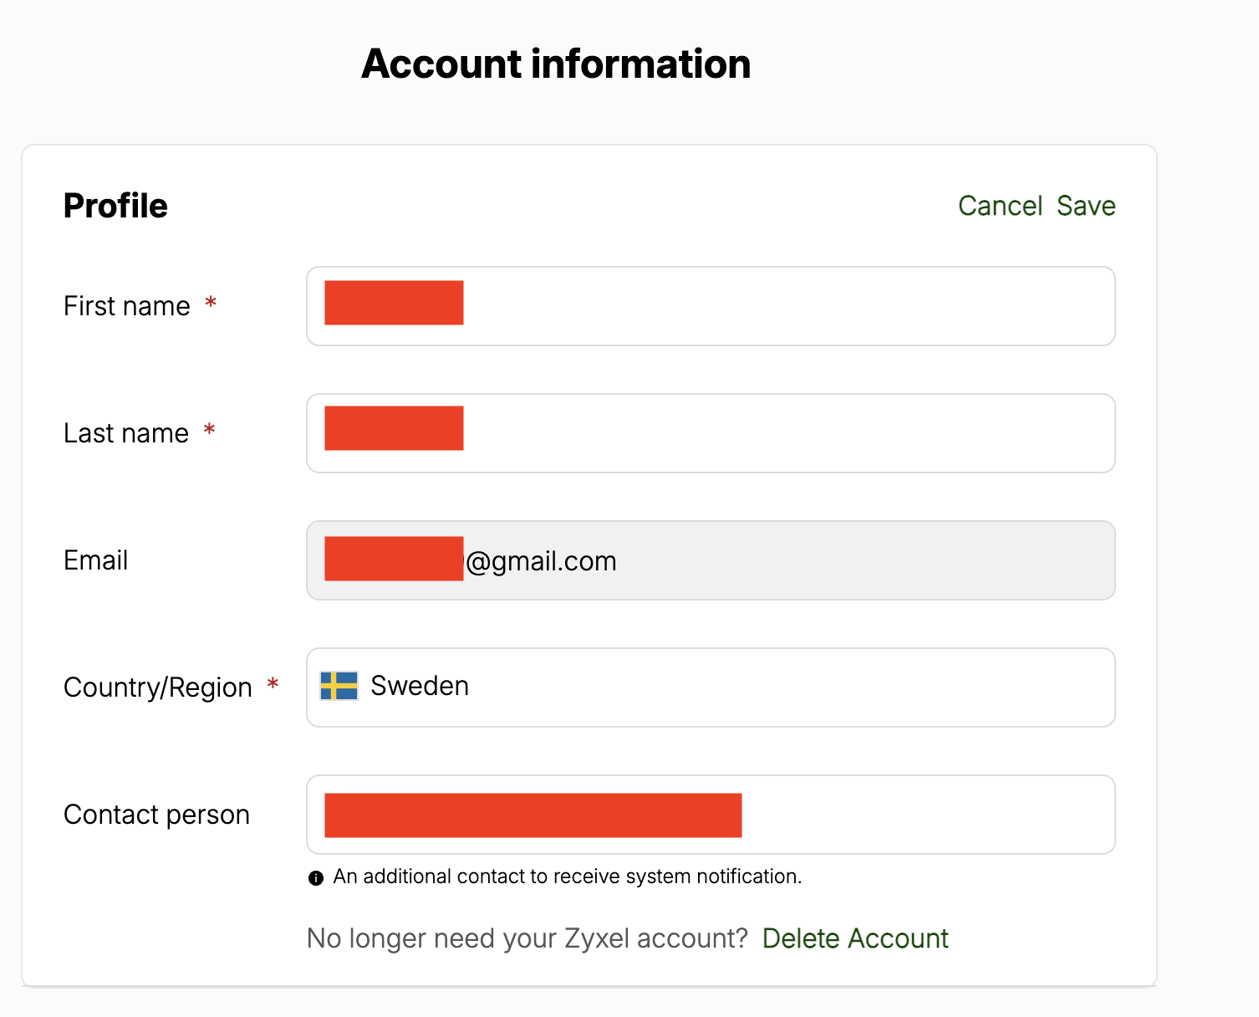
Task: Click the Profile section heading
Action: coord(115,206)
